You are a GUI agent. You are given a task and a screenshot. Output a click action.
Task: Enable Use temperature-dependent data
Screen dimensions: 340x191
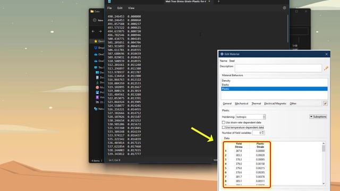[223, 127]
